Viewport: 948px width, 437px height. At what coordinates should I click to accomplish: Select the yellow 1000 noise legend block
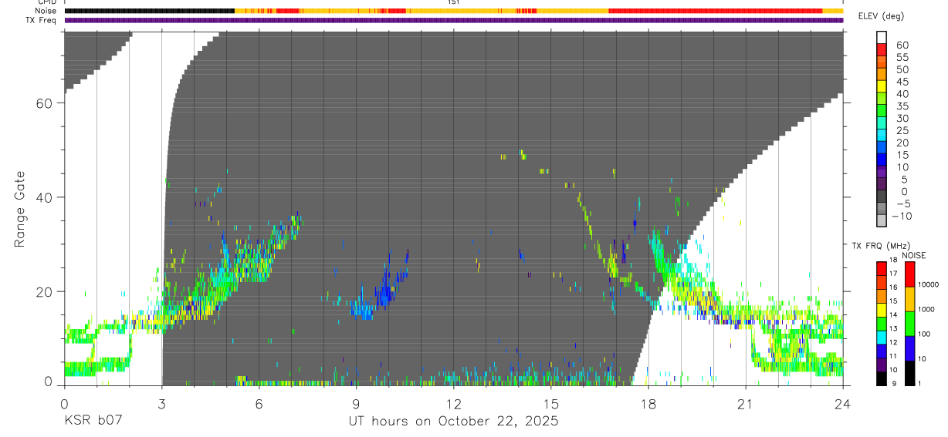tap(909, 299)
